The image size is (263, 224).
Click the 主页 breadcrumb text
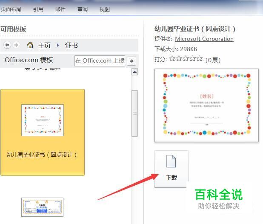[44, 45]
